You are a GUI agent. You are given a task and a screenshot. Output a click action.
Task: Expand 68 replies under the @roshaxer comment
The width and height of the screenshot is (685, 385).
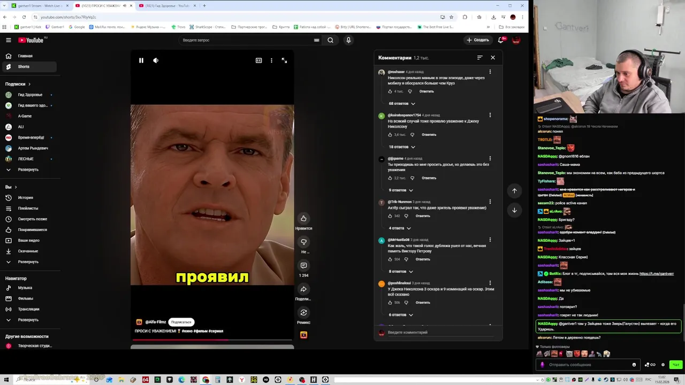(x=402, y=104)
